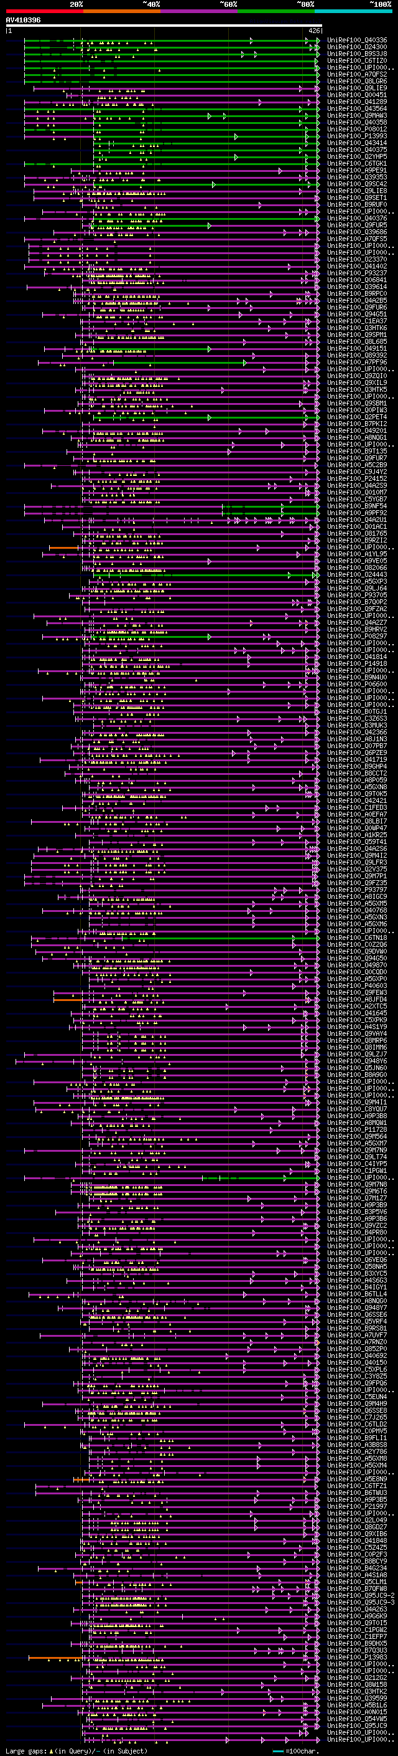
Task: Select hit label UniRef100_Q9LIE9
Action: 356,88
